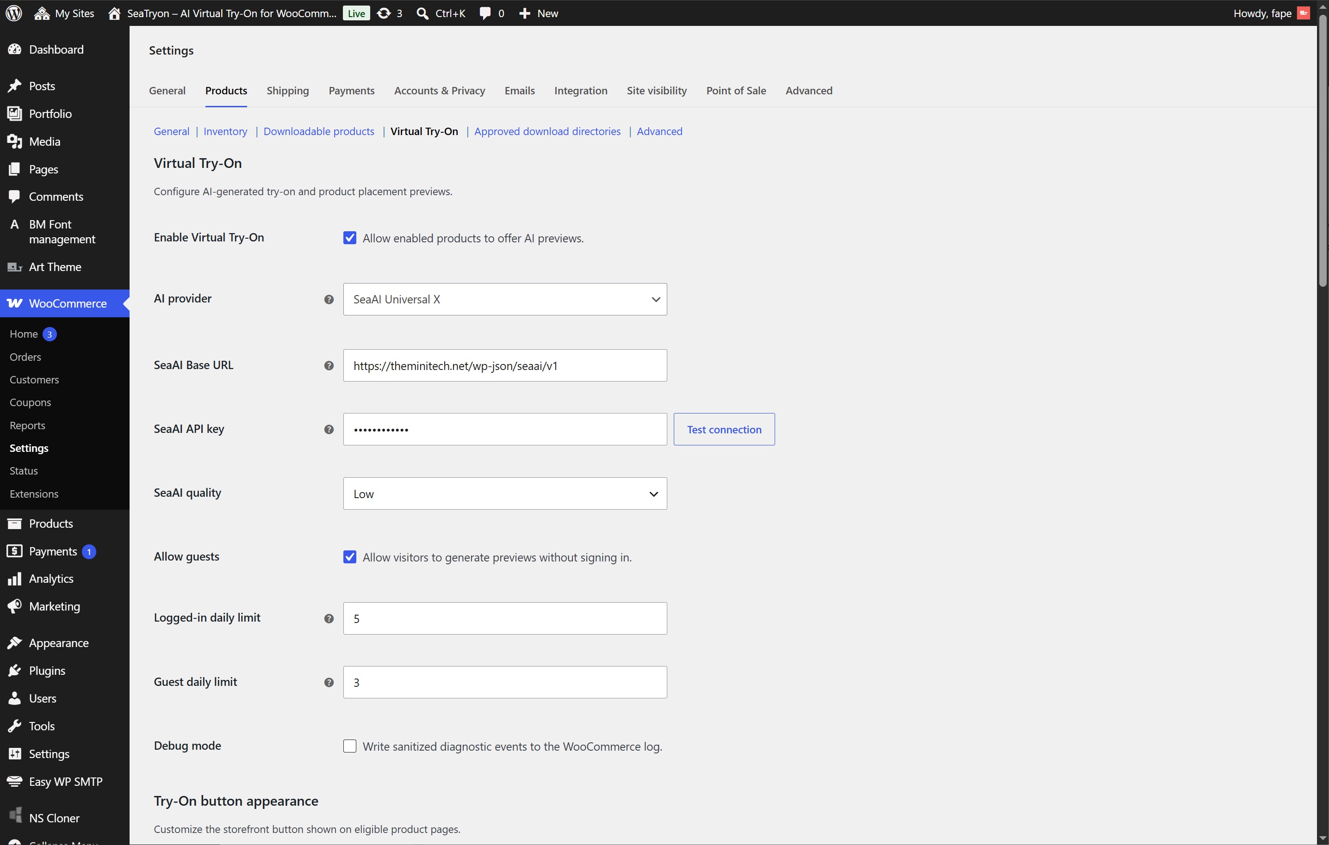
Task: Open WooCommerce Orders submenu item
Action: point(25,357)
